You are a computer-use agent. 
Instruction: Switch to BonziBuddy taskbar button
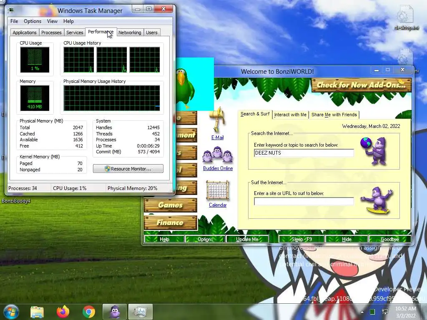point(115,312)
